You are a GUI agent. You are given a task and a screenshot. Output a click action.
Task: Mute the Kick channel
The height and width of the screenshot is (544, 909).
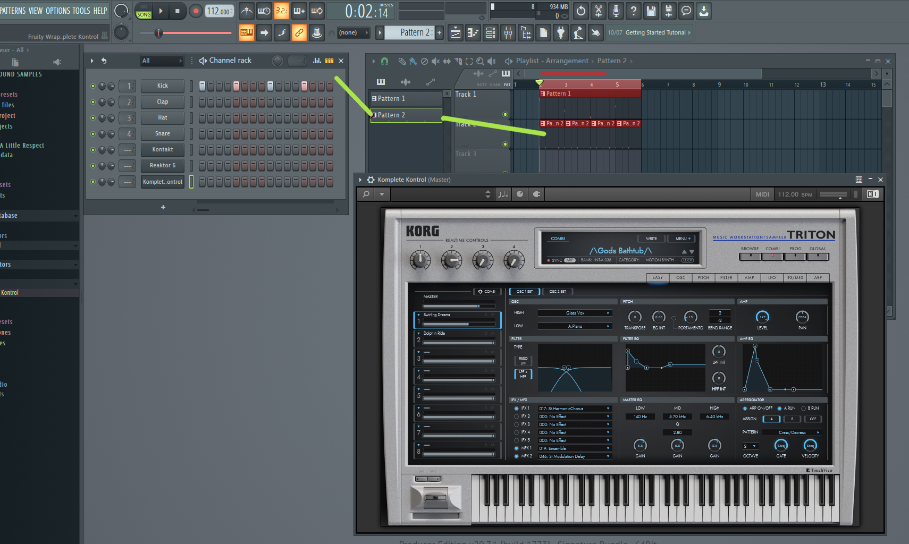93,86
